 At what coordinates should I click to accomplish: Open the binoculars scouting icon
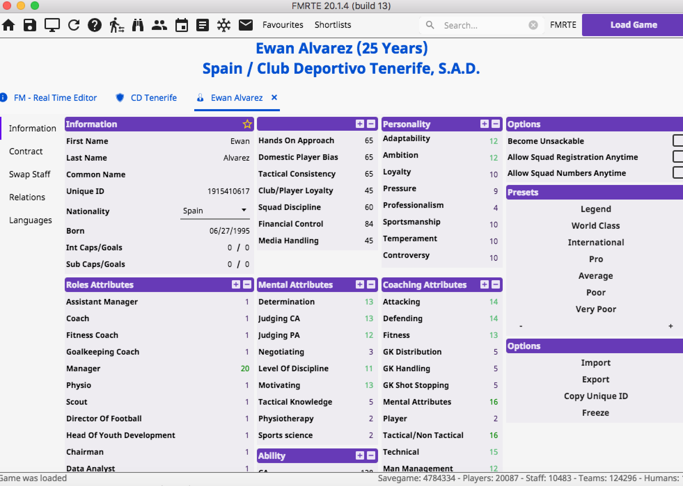(x=138, y=25)
